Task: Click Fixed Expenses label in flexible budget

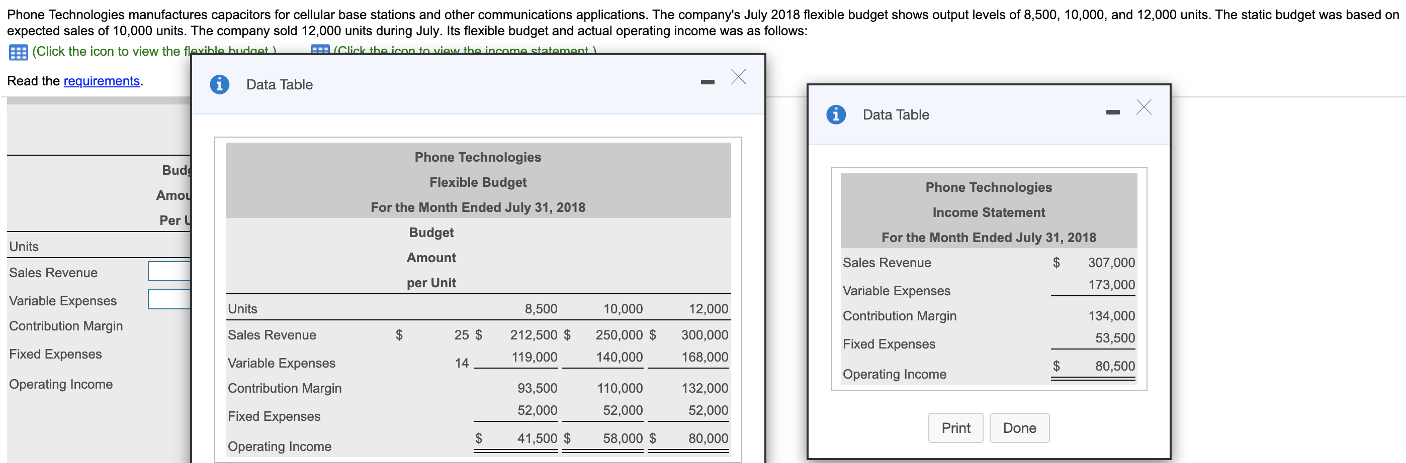Action: pyautogui.click(x=274, y=416)
